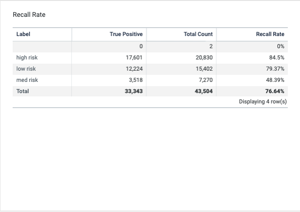The width and height of the screenshot is (300, 212).
Task: Select the Recall Rate column header
Action: tap(270, 34)
